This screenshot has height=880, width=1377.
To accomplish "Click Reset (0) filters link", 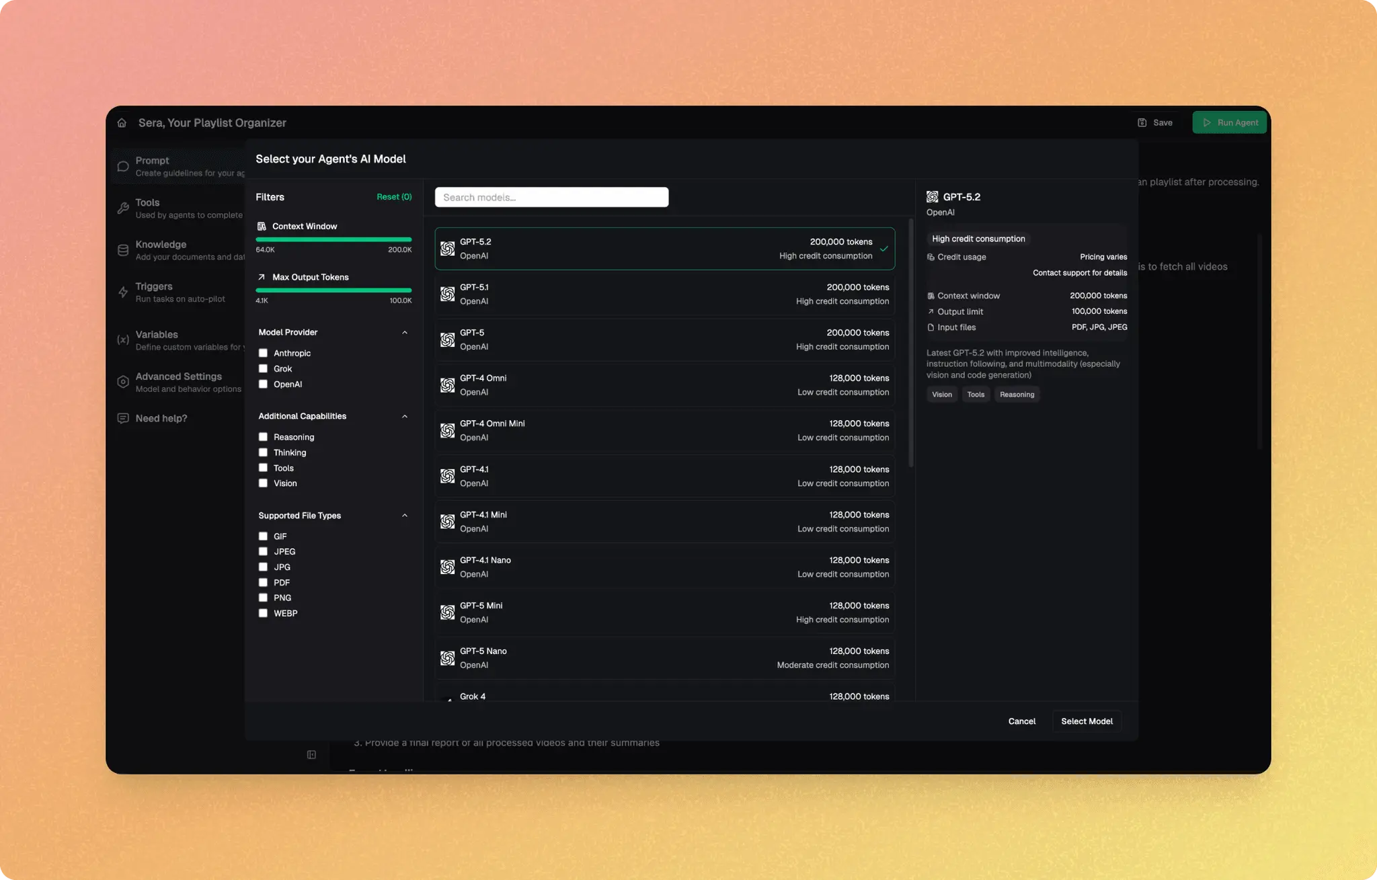I will [x=394, y=197].
